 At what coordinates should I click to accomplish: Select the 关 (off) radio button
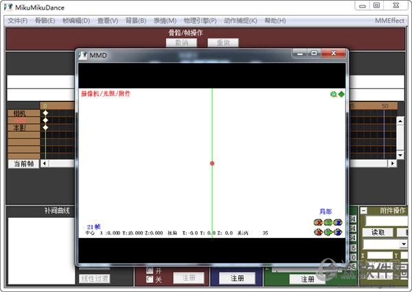tap(150, 279)
